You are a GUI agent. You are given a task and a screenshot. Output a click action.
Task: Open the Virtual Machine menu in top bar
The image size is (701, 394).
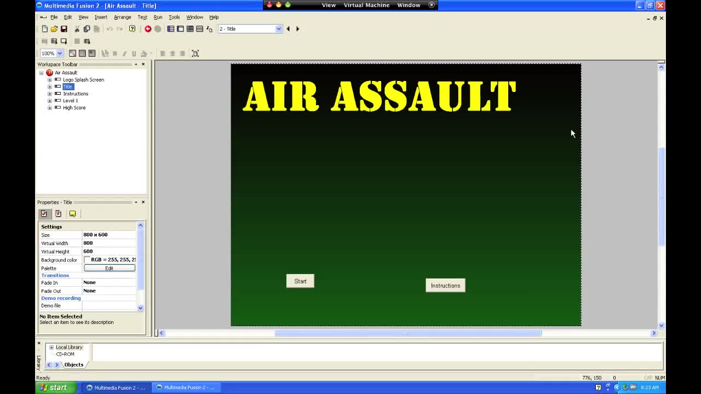coord(366,5)
